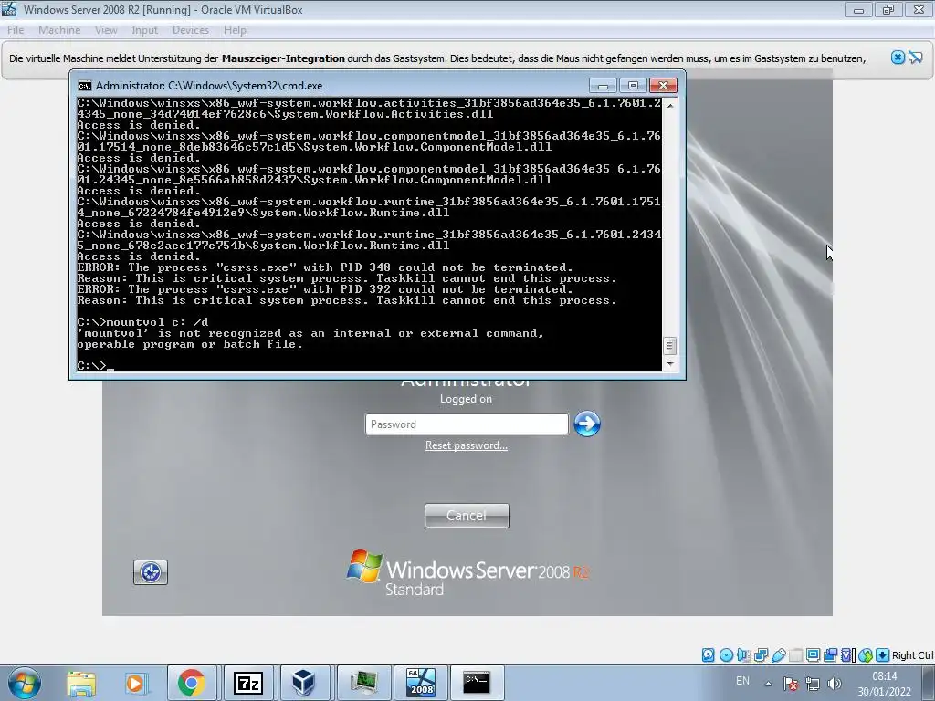This screenshot has height=701, width=935.
Task: Click the cmd window scrollbar thumb
Action: coord(670,346)
